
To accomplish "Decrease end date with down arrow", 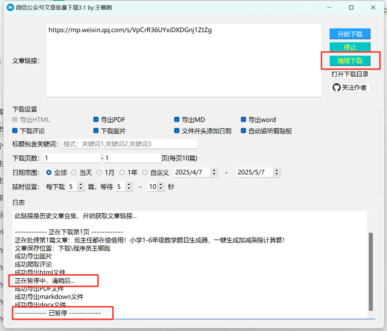I will pyautogui.click(x=277, y=174).
